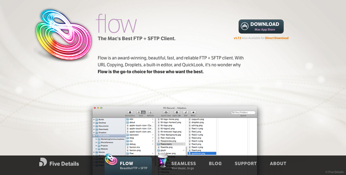Go to ABOUT in footer navigation

(278, 163)
